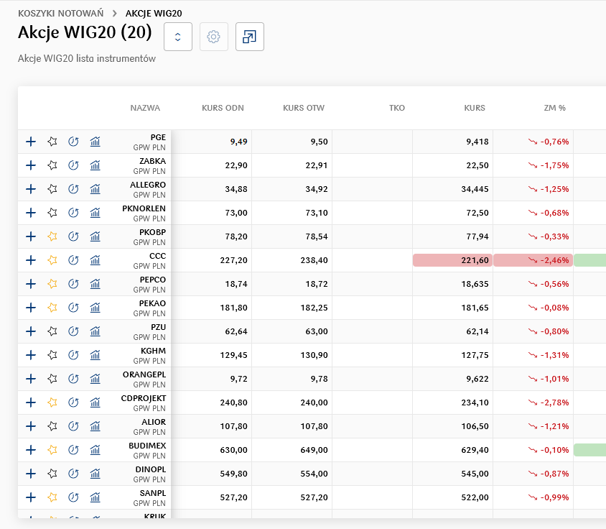Screen dimensions: 606x529
Task: Click the plus icon for BUDIMEX
Action: tap(31, 450)
